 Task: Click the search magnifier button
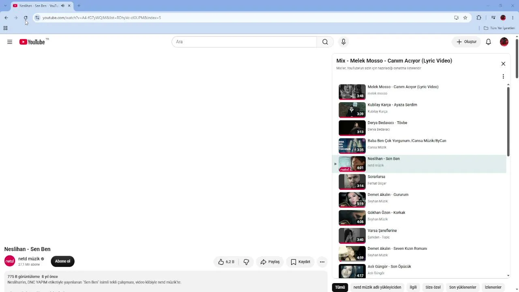(325, 42)
